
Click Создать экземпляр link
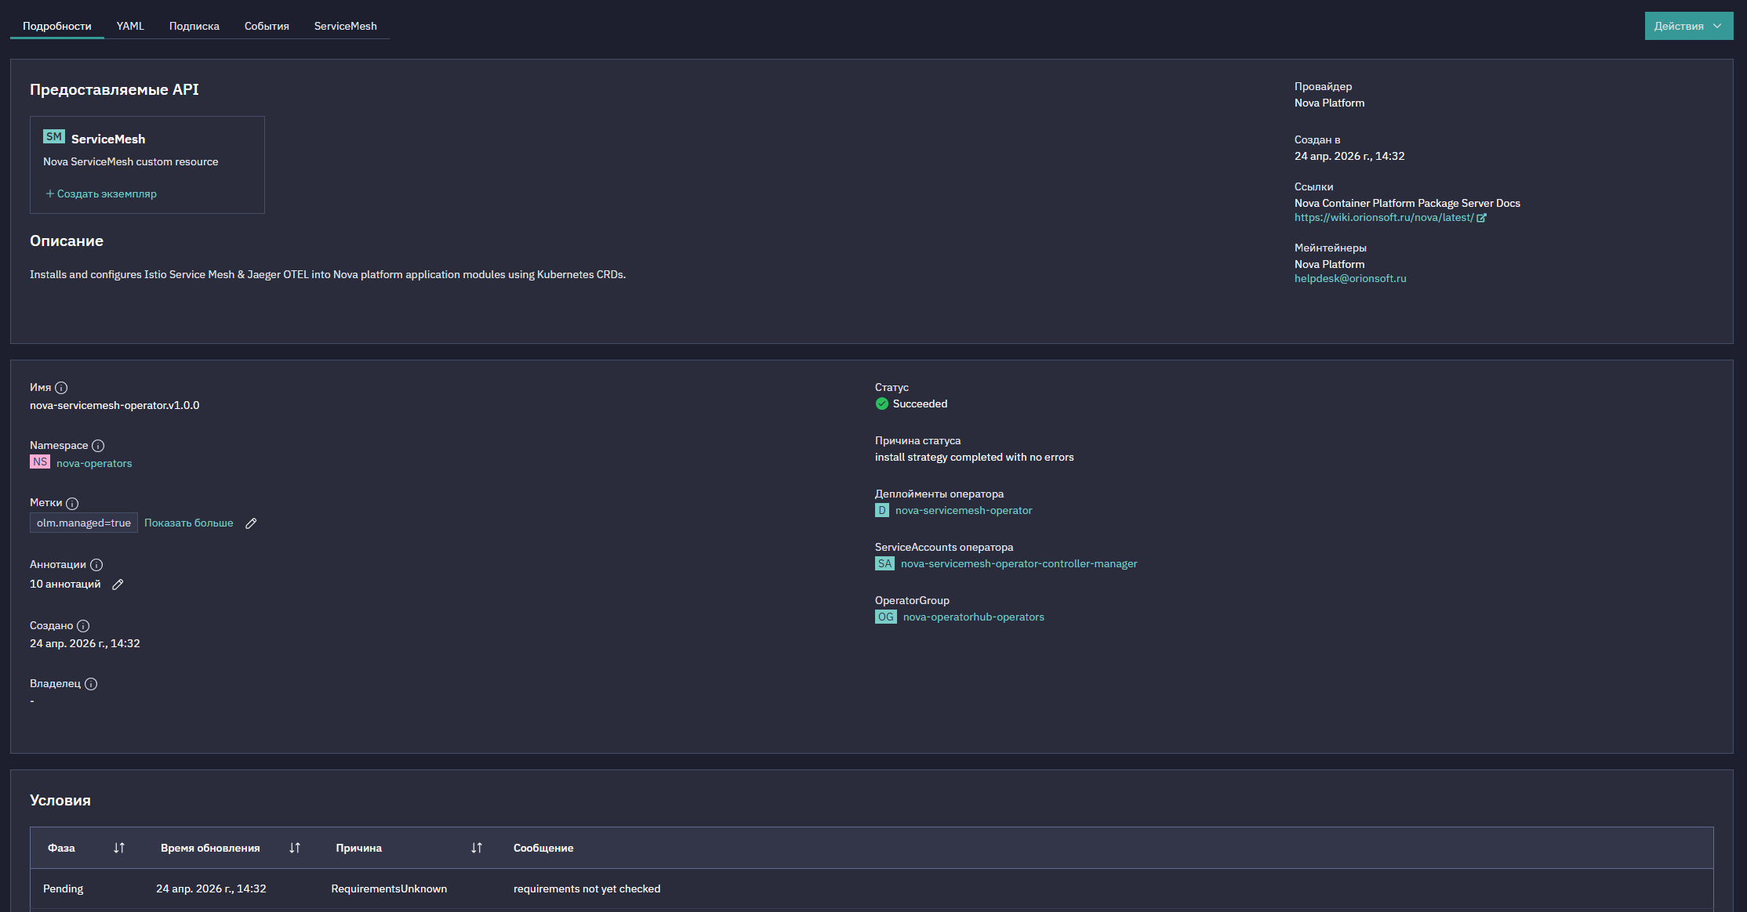point(101,194)
